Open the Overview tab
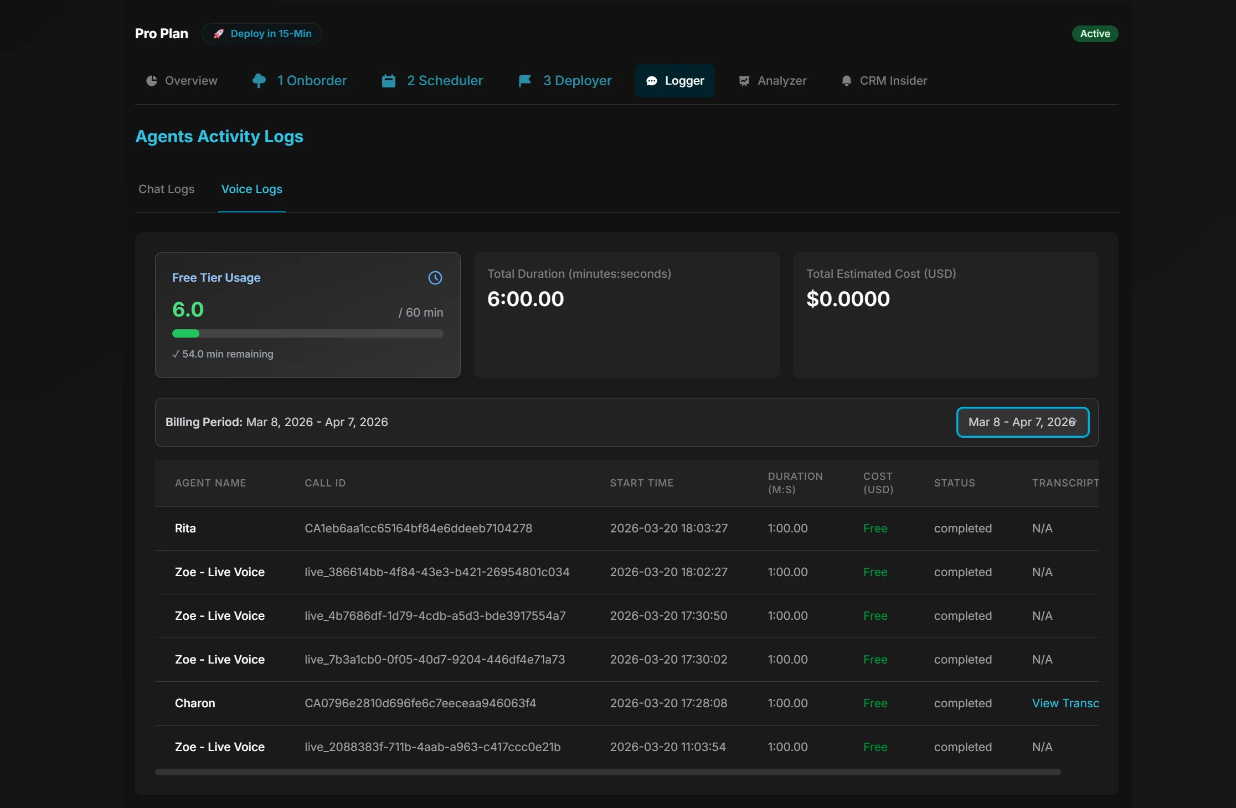Screen dimensions: 1236x808 [x=182, y=81]
